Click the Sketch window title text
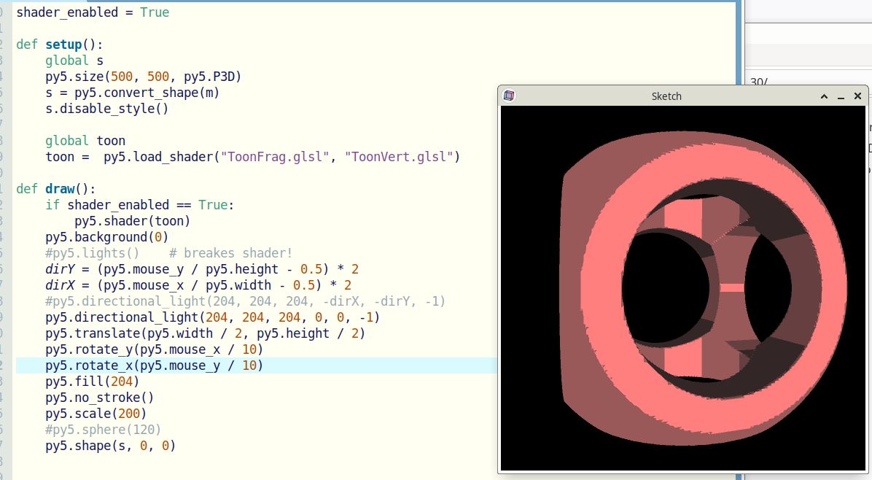 [666, 96]
